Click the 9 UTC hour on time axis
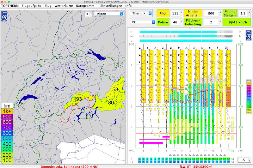The image size is (253, 168). click(x=166, y=151)
